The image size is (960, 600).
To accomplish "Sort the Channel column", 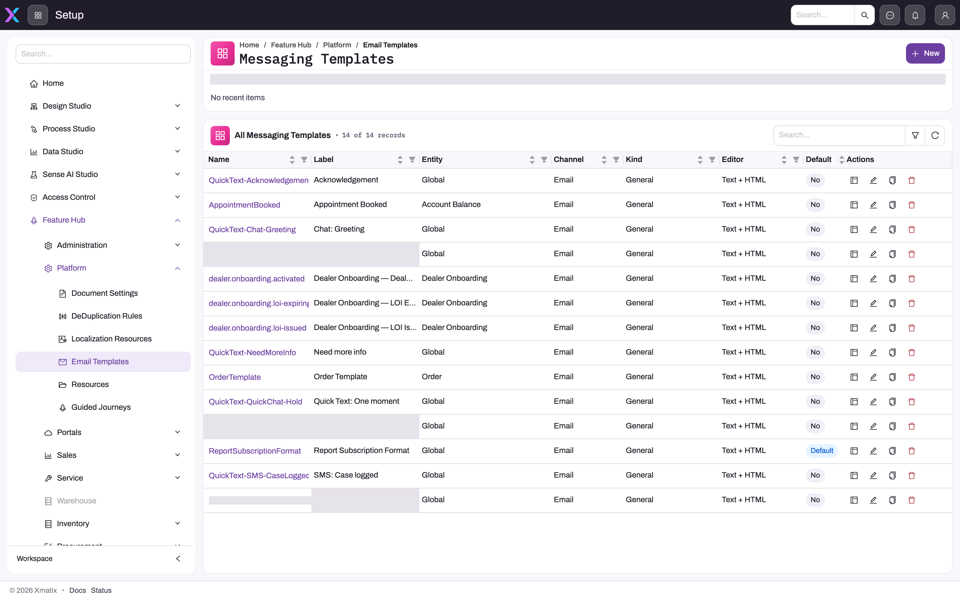I will [x=604, y=160].
